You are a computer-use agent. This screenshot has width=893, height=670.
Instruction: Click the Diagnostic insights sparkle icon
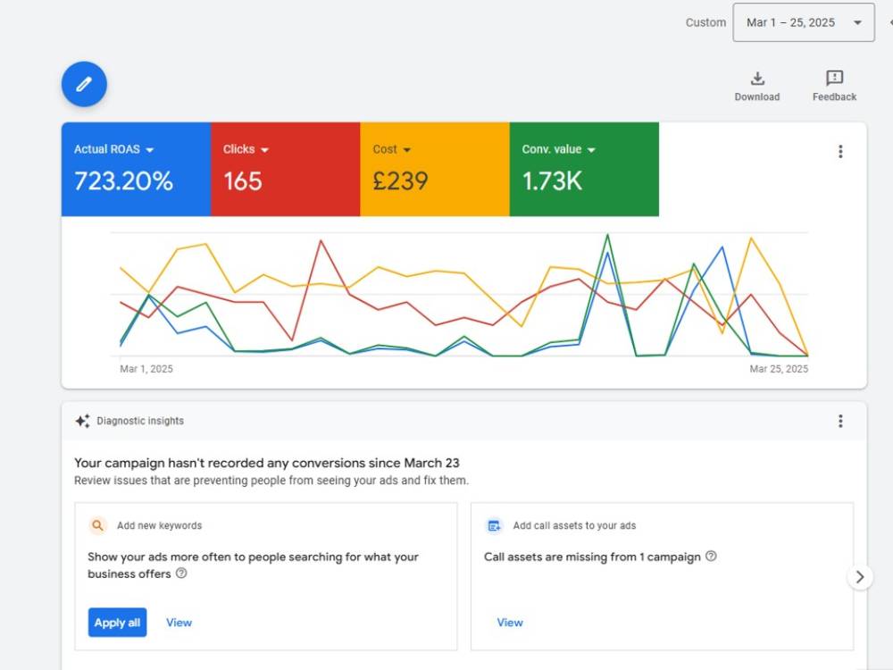click(x=82, y=421)
